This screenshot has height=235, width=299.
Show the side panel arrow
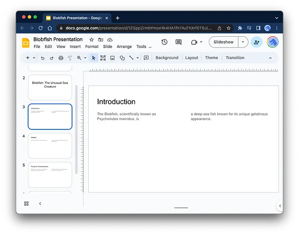[280, 206]
